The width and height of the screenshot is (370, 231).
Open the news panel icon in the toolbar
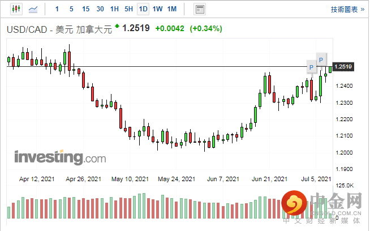click(200, 9)
